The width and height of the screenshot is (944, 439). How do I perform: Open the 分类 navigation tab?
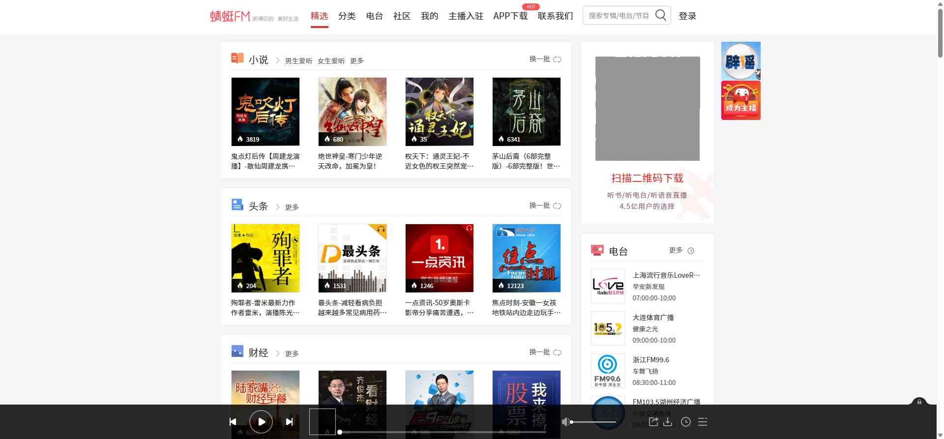click(347, 16)
